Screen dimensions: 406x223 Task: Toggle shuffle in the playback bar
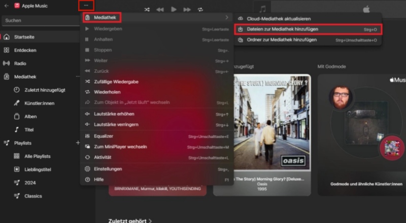pos(147,10)
